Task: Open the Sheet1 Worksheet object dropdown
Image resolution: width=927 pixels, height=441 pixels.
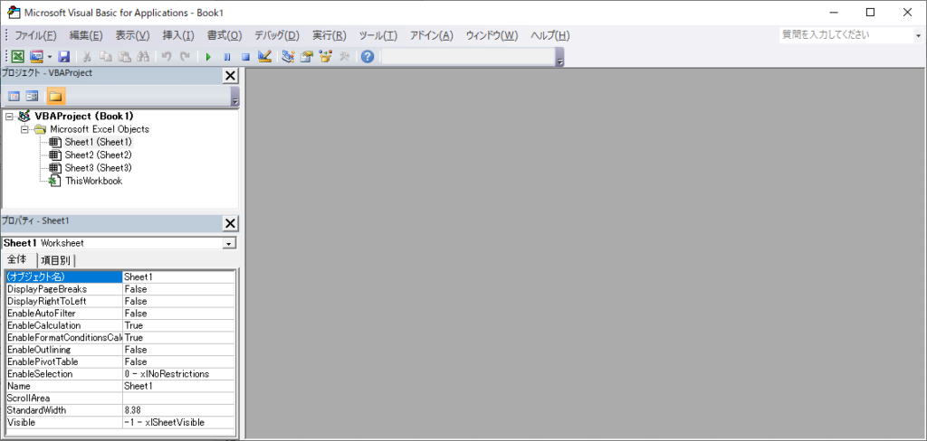Action: tap(229, 243)
